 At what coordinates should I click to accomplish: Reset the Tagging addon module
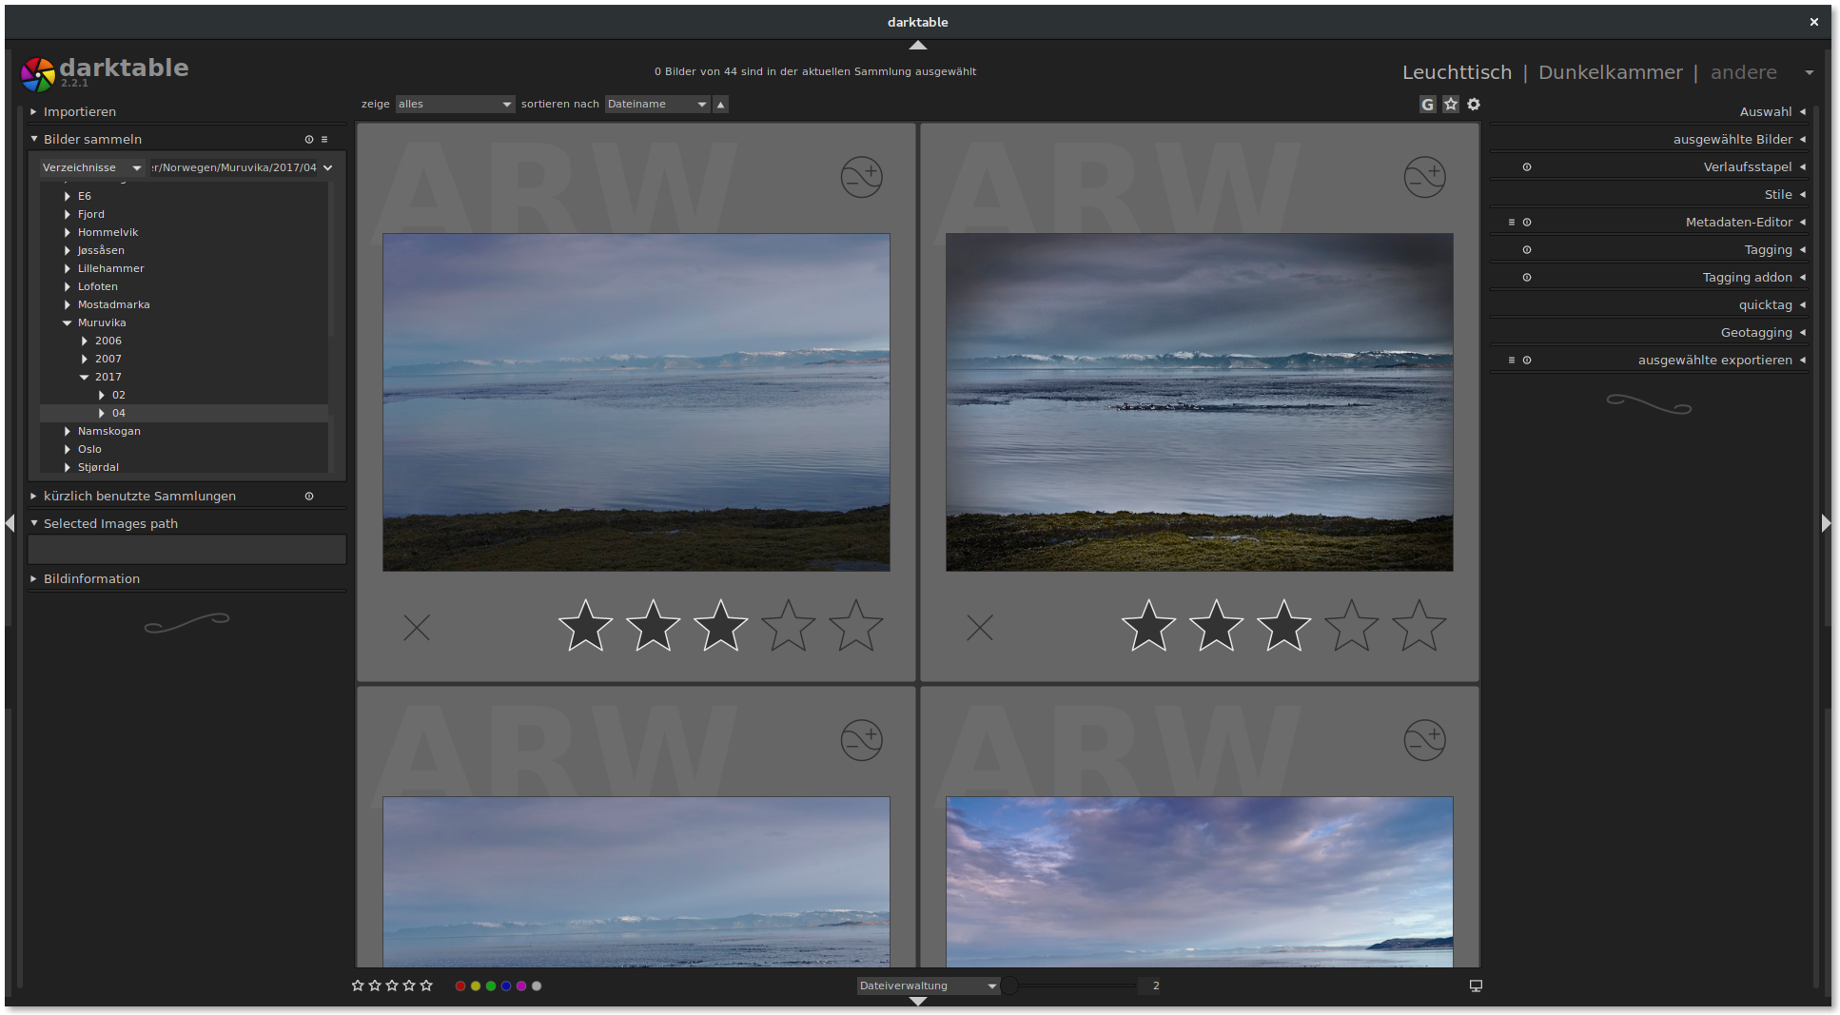(1527, 278)
